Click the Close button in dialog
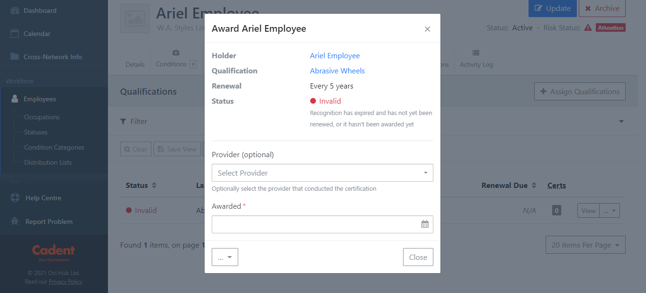Image resolution: width=646 pixels, height=293 pixels. click(418, 257)
